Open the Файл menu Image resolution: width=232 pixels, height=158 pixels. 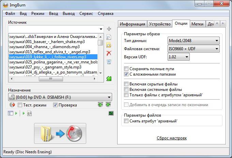10,14
